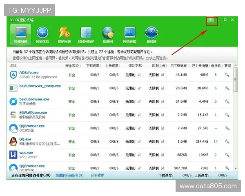Open manage wrench for SGWallPaper.exe

point(227,115)
